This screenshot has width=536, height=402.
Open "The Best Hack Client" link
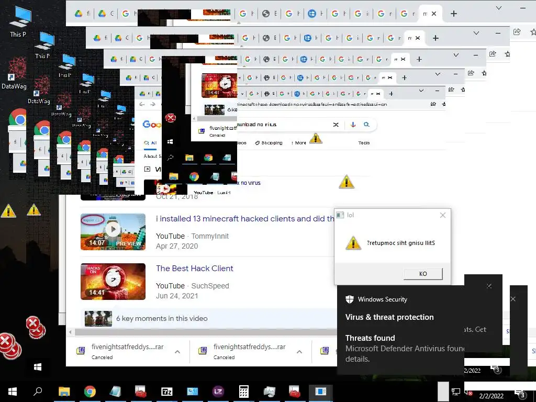pyautogui.click(x=195, y=269)
